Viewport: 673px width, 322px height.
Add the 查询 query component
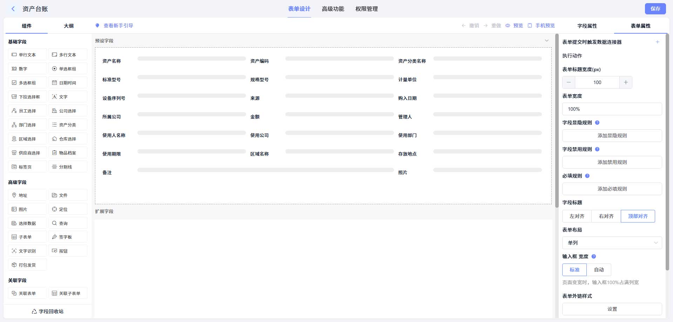68,223
